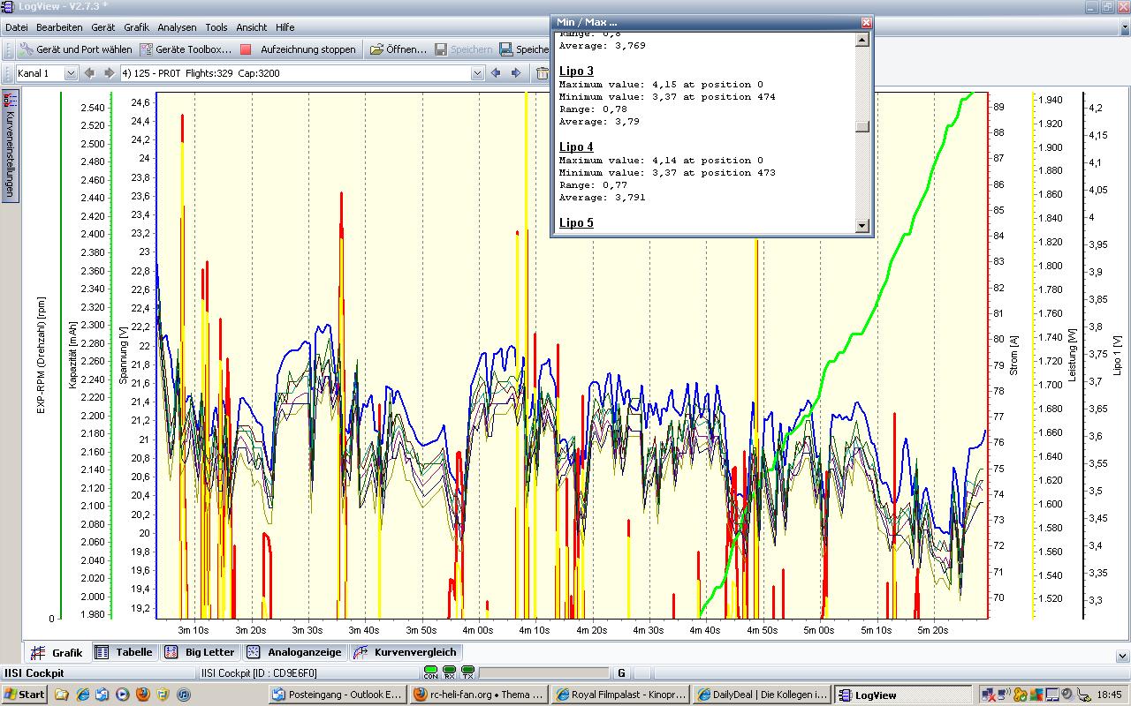Open the Datei menu
1131x706 pixels.
(16, 27)
